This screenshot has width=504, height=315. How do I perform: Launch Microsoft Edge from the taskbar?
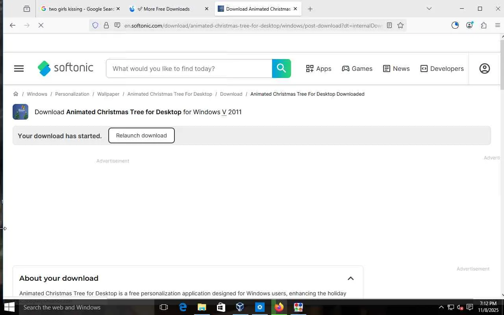point(183,307)
